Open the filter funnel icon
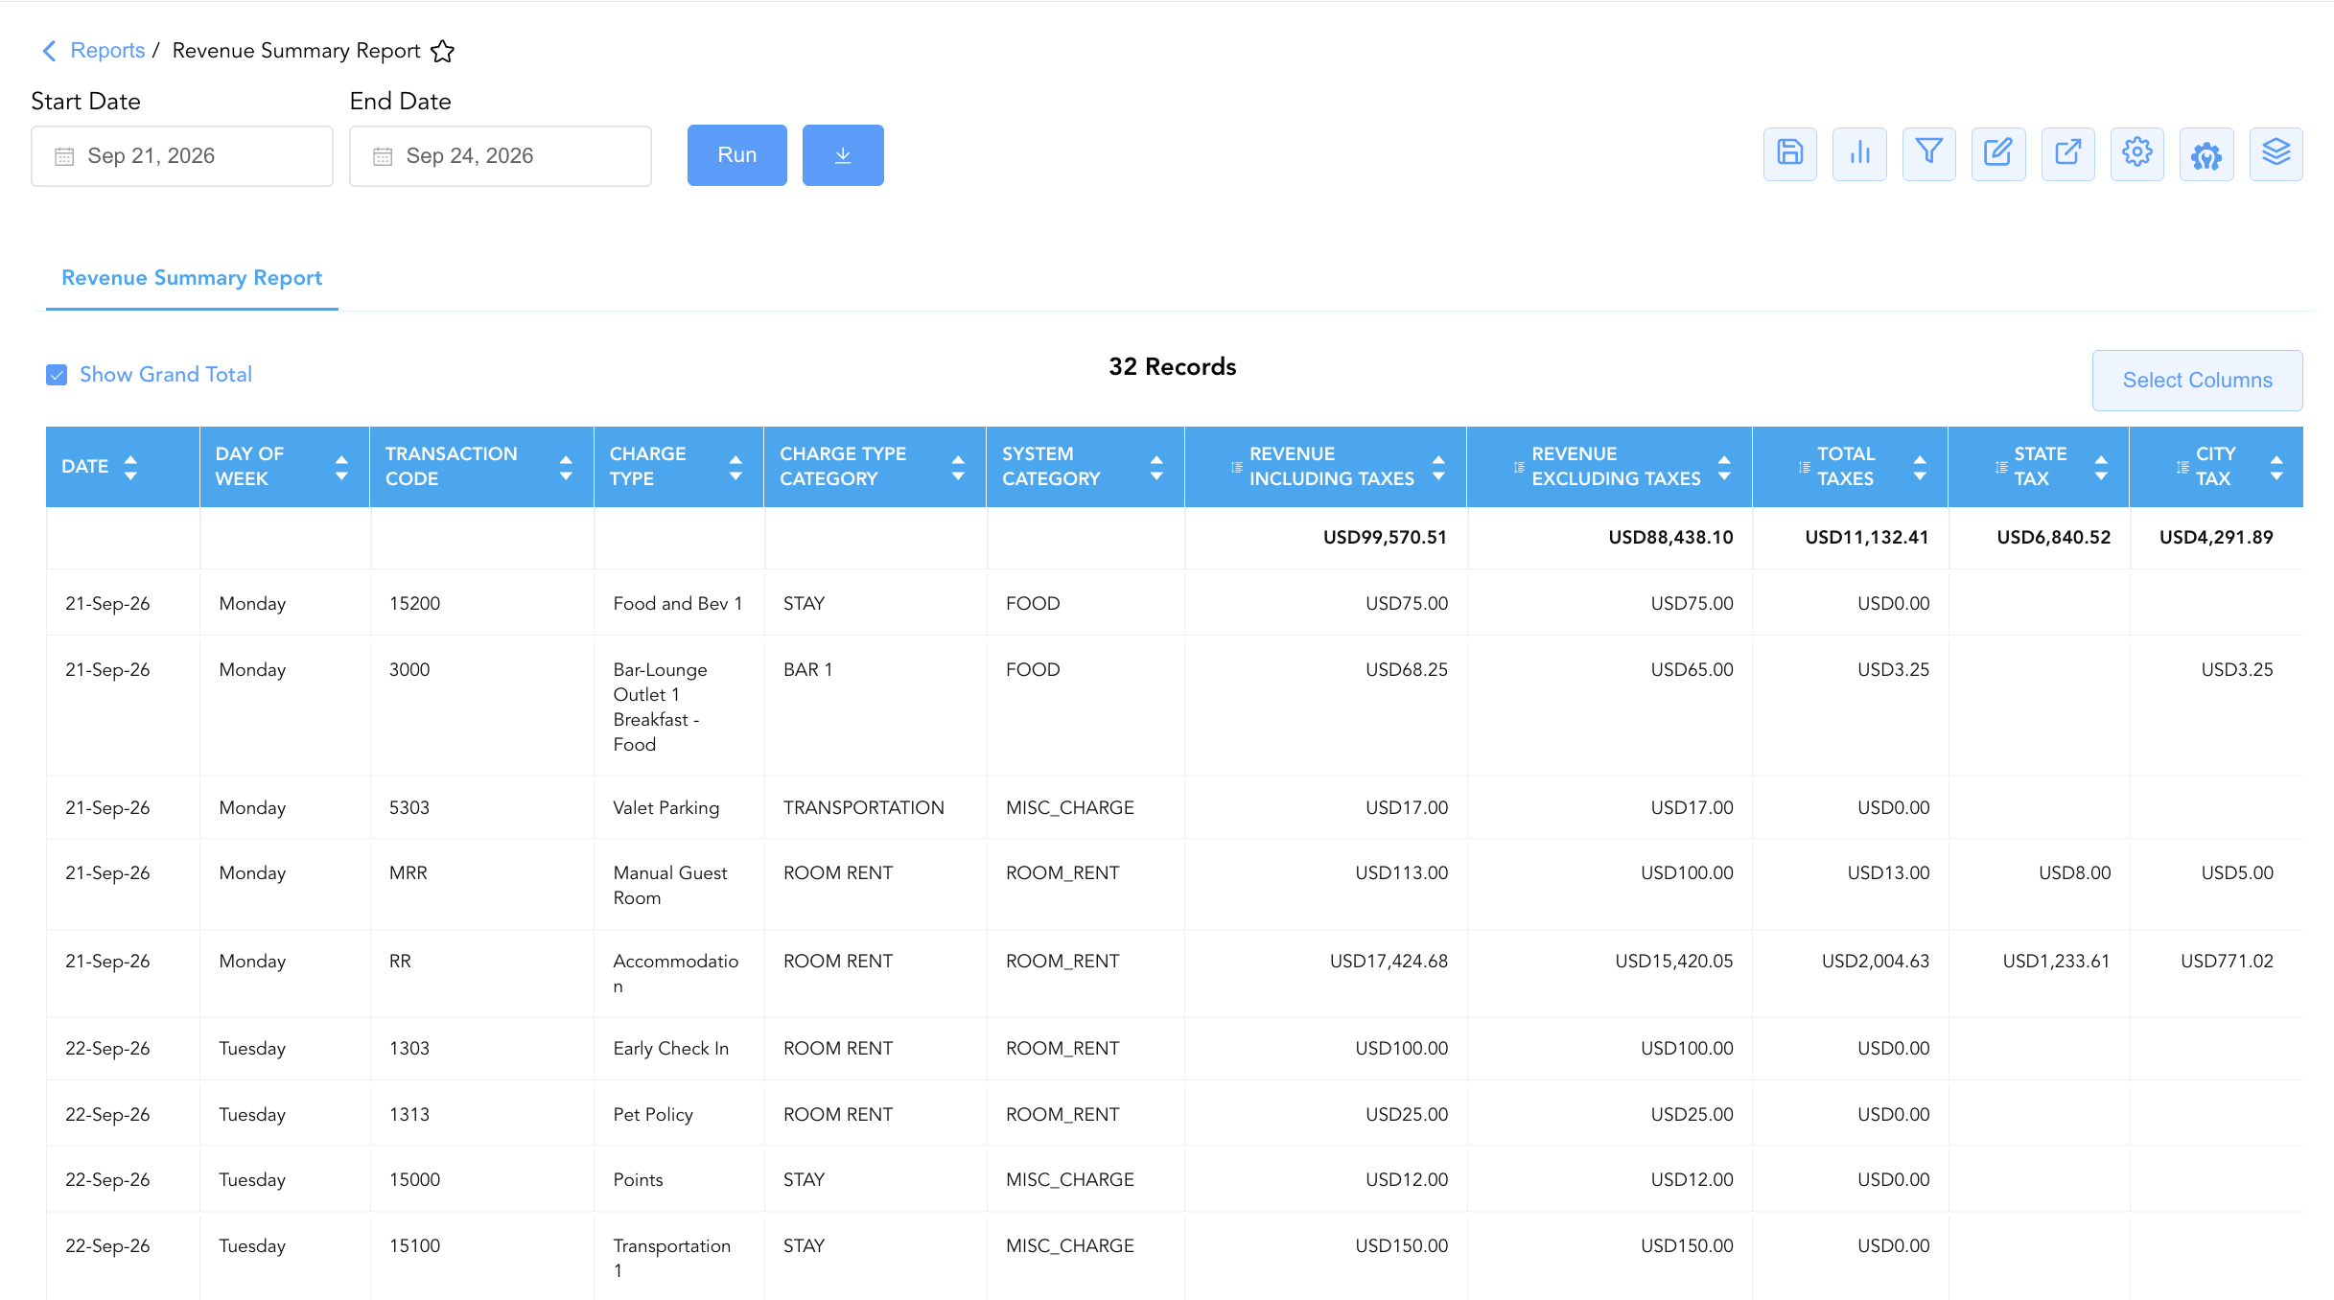 (x=1928, y=153)
